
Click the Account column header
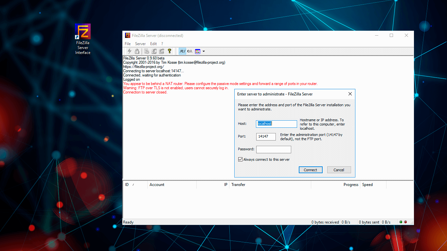click(x=157, y=185)
